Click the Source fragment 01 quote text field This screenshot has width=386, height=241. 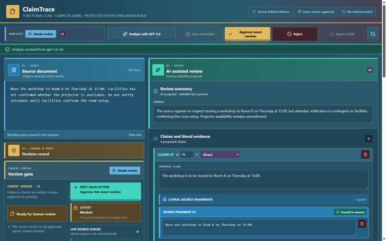259,228
